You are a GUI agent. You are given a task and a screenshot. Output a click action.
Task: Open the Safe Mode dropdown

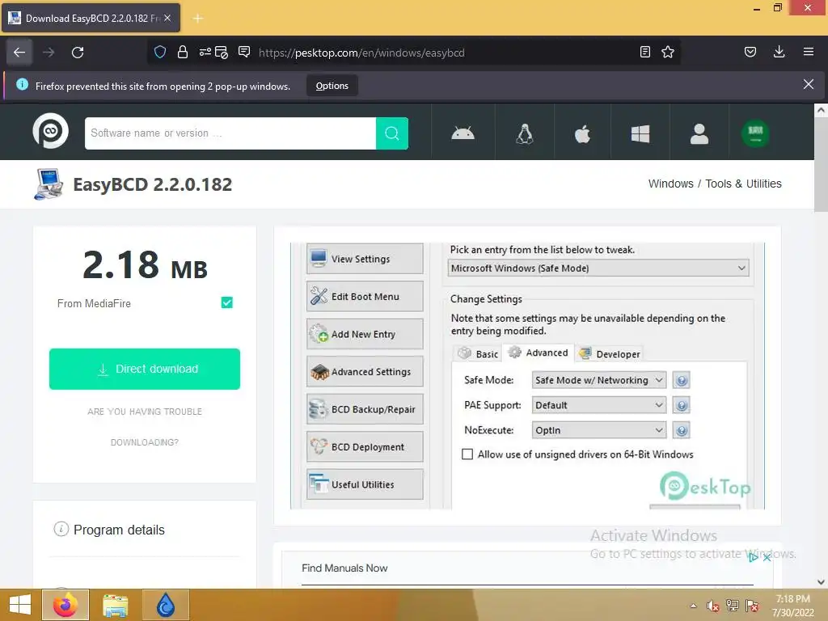click(599, 380)
